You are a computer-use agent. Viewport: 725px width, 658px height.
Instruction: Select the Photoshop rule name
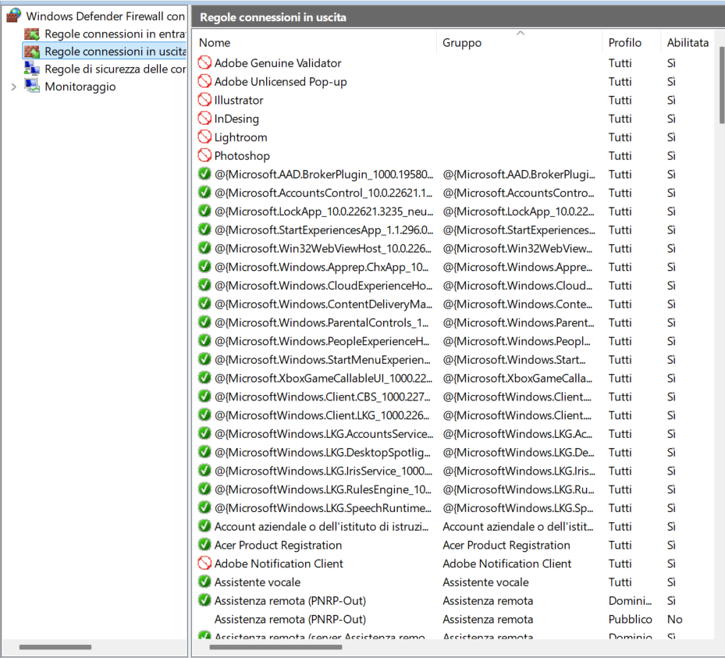click(x=242, y=155)
